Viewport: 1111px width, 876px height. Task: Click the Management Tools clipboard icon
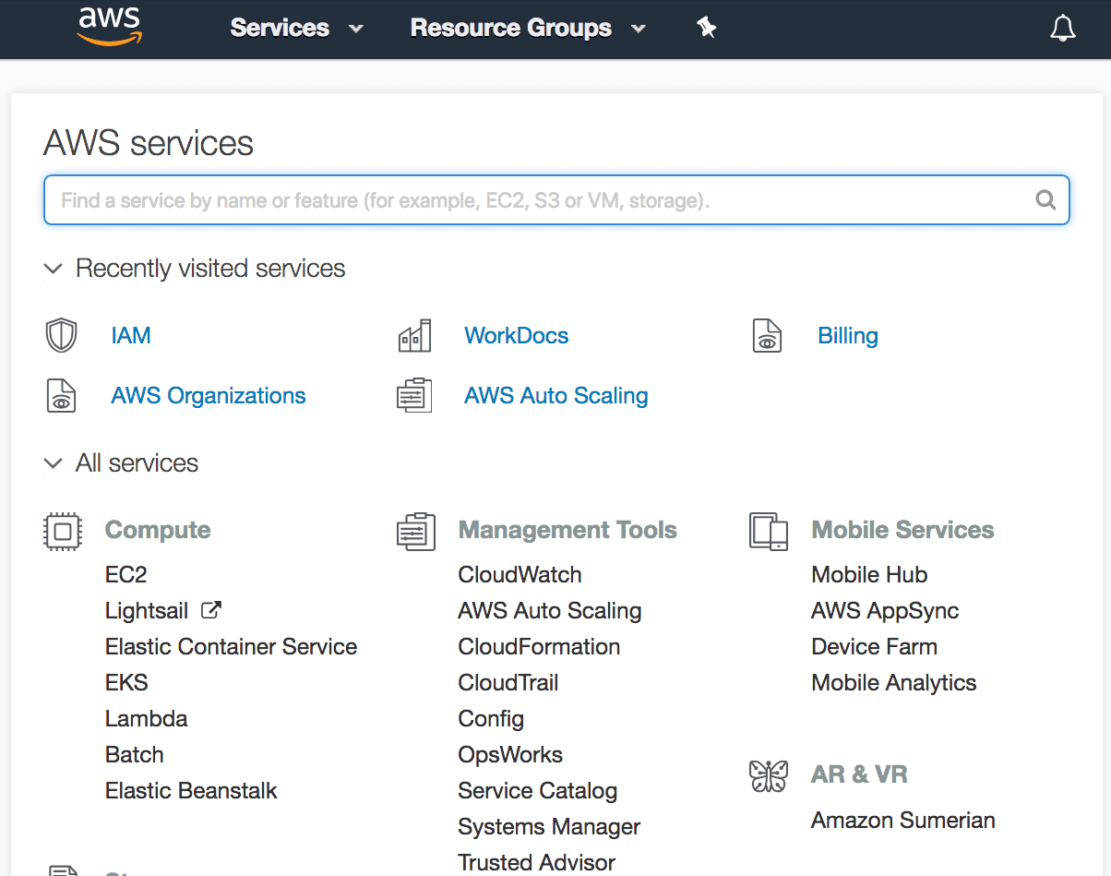click(x=416, y=532)
